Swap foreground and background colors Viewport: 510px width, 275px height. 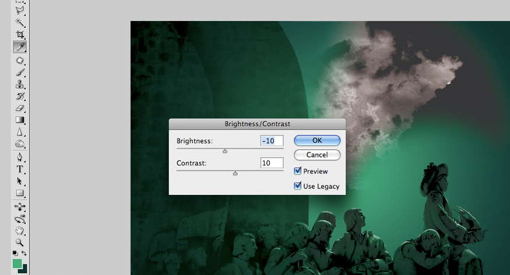click(x=24, y=253)
